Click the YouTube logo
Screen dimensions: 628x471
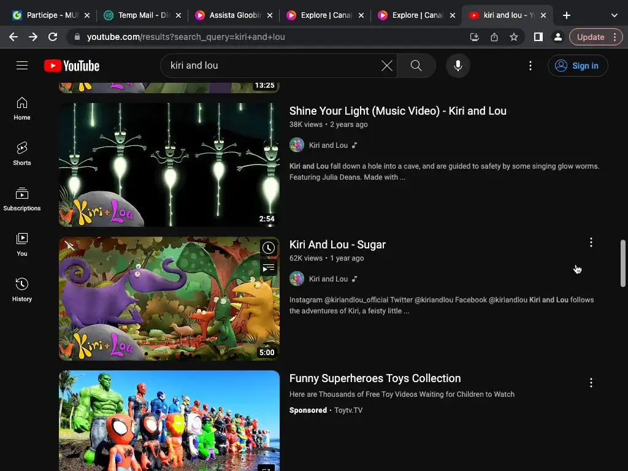(72, 66)
